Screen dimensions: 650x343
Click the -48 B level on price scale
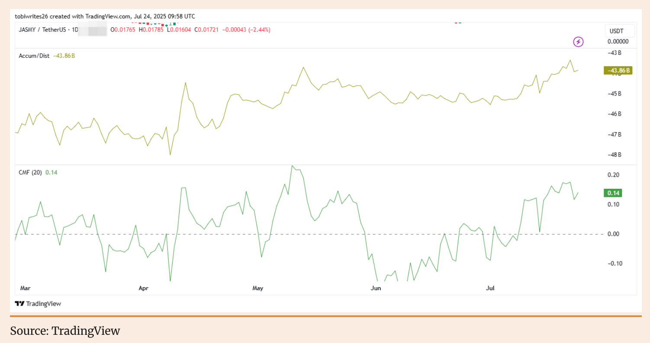pyautogui.click(x=614, y=155)
